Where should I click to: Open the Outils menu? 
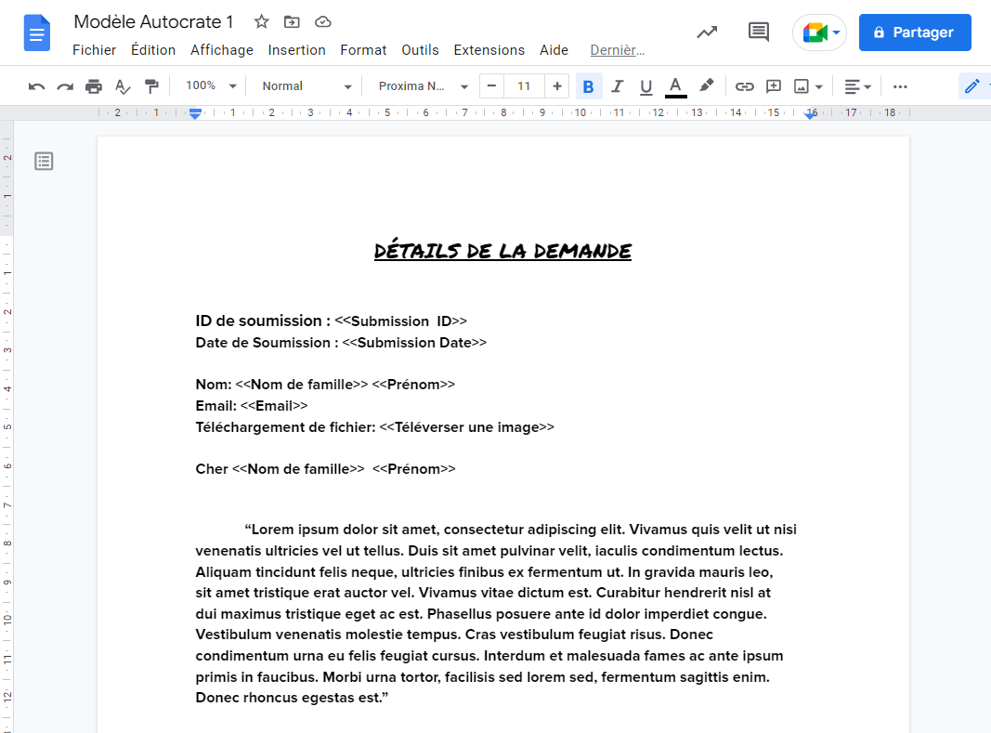click(x=421, y=50)
